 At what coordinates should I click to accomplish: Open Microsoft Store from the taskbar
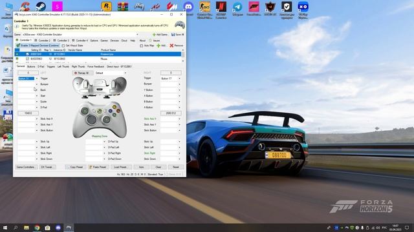coord(47,227)
